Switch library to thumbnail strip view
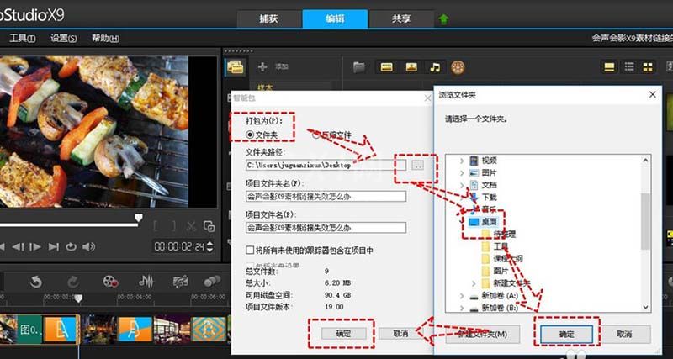Image resolution: width=673 pixels, height=359 pixels. pos(609,67)
